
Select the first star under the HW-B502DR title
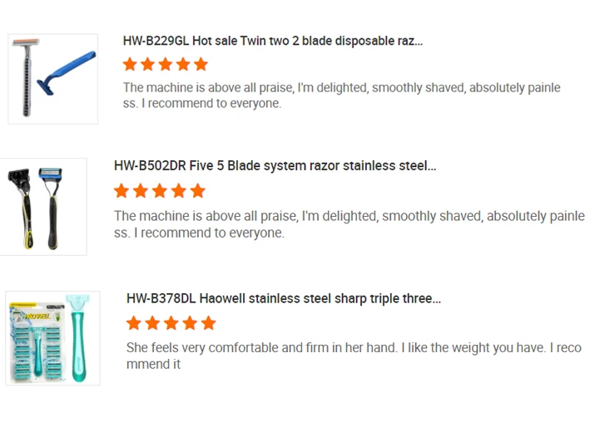coord(121,191)
